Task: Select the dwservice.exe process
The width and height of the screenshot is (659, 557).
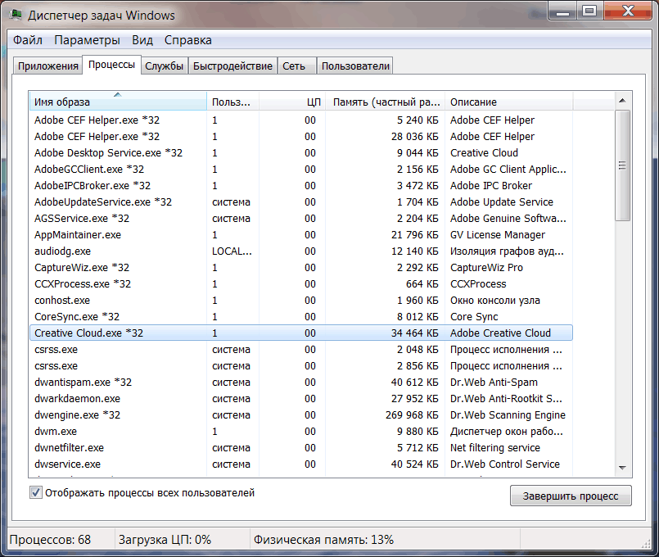Action: coord(301,464)
